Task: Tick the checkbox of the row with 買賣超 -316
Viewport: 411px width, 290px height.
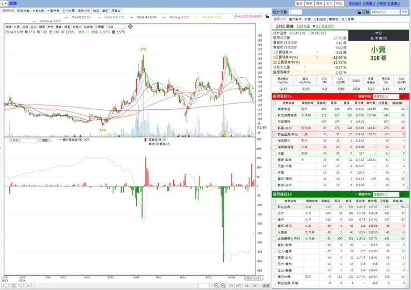Action: [274, 207]
